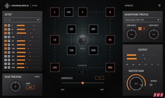This screenshot has height=98, width=165.
Task: Toggle the BYPASS off switch
Action: 154,85
